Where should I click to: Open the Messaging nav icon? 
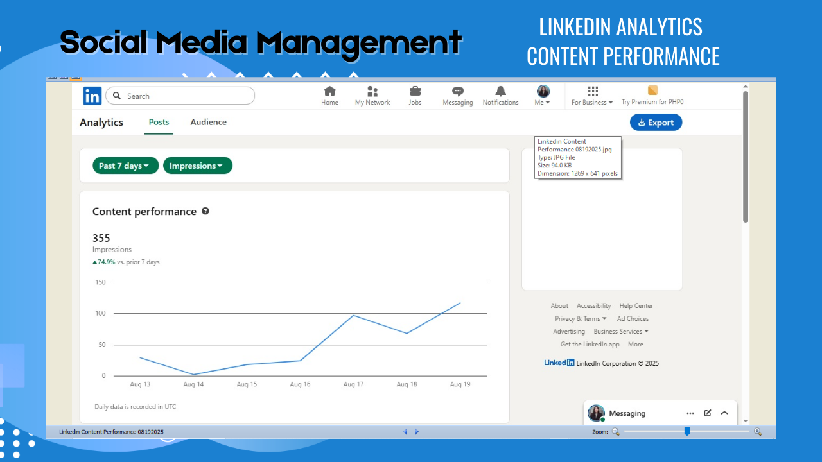click(458, 91)
